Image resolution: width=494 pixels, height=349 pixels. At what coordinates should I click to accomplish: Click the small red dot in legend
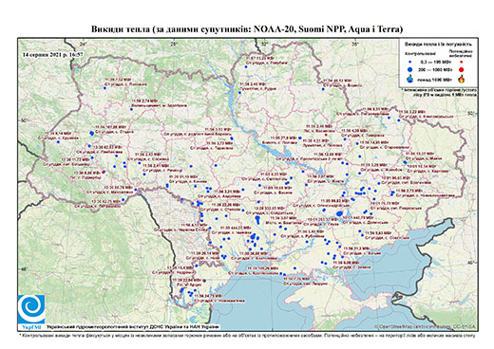461,63
